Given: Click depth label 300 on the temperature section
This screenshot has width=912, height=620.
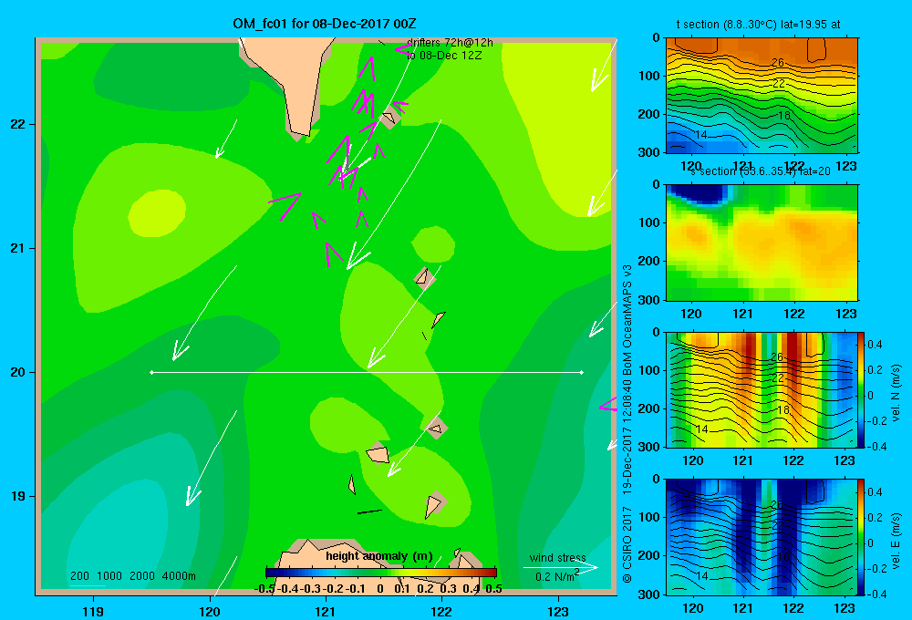Looking at the screenshot, I should pyautogui.click(x=649, y=152).
